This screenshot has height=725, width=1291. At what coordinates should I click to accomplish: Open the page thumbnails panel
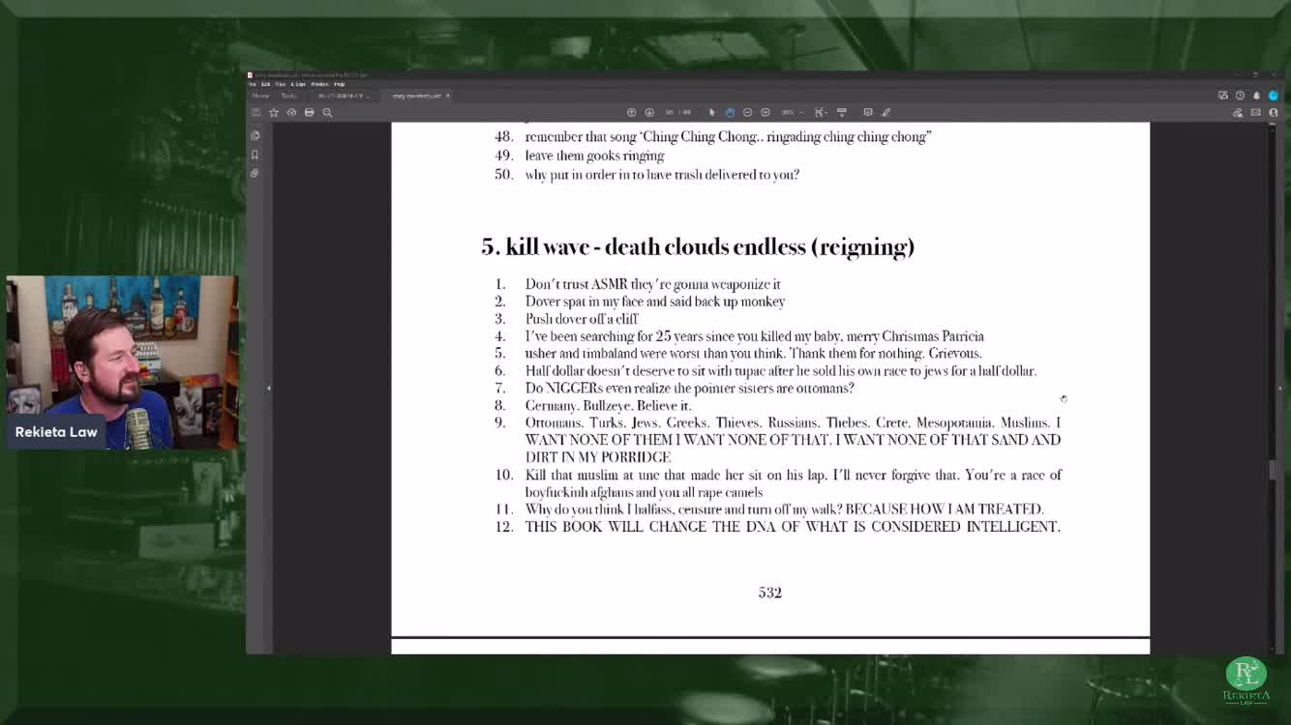point(255,135)
